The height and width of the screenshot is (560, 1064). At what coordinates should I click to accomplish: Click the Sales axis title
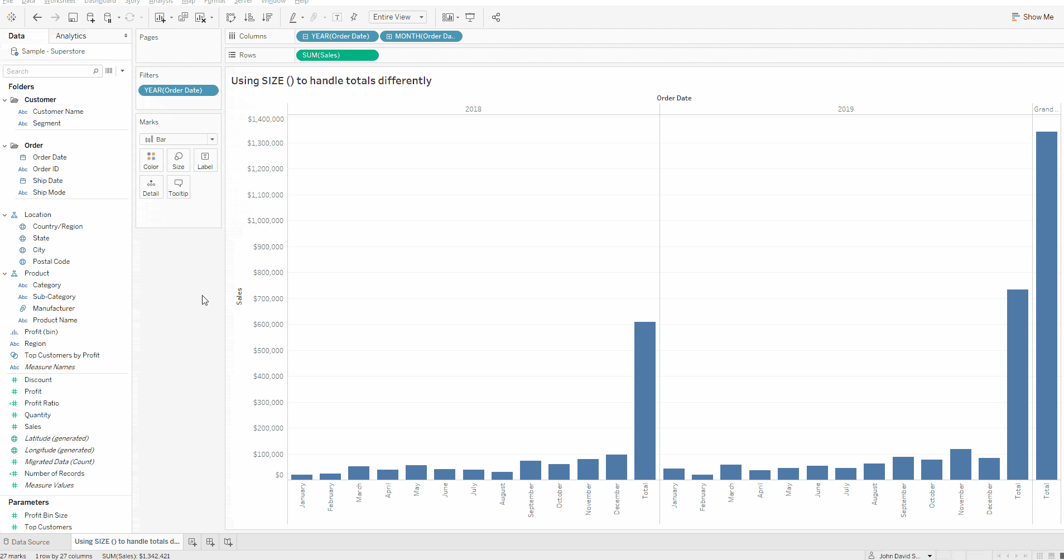click(239, 296)
